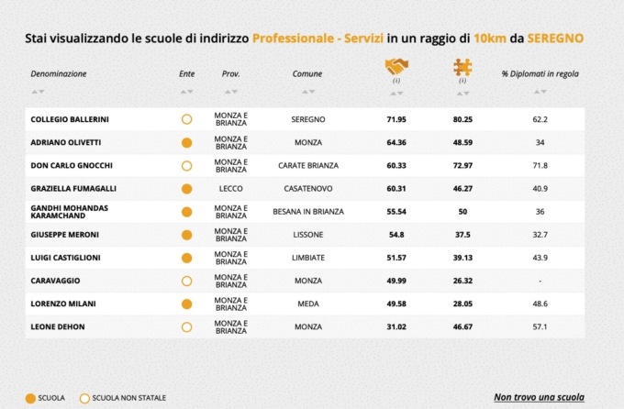Click info (i) under puzzle icon

point(462,81)
